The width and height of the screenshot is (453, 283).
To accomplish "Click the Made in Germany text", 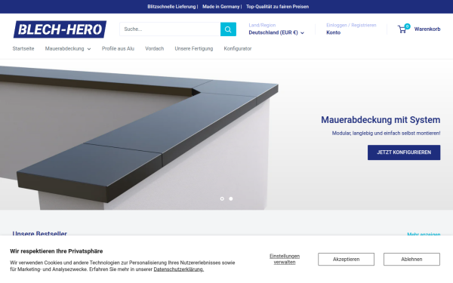I will click(x=221, y=6).
